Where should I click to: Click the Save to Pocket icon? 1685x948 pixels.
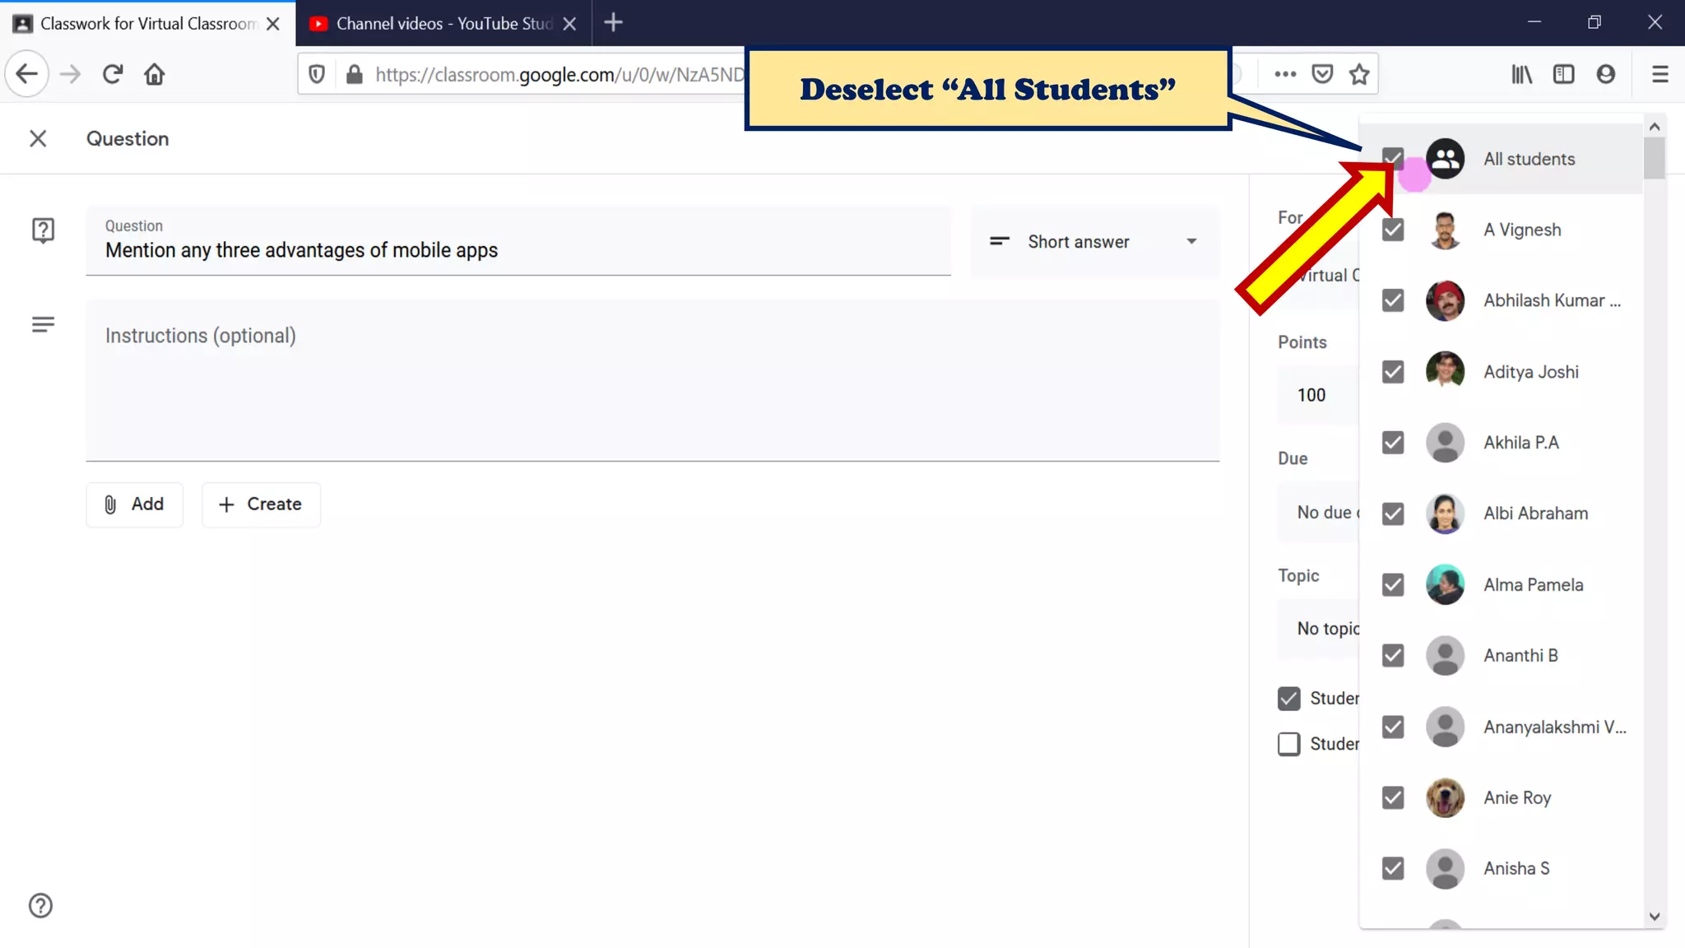click(x=1322, y=74)
